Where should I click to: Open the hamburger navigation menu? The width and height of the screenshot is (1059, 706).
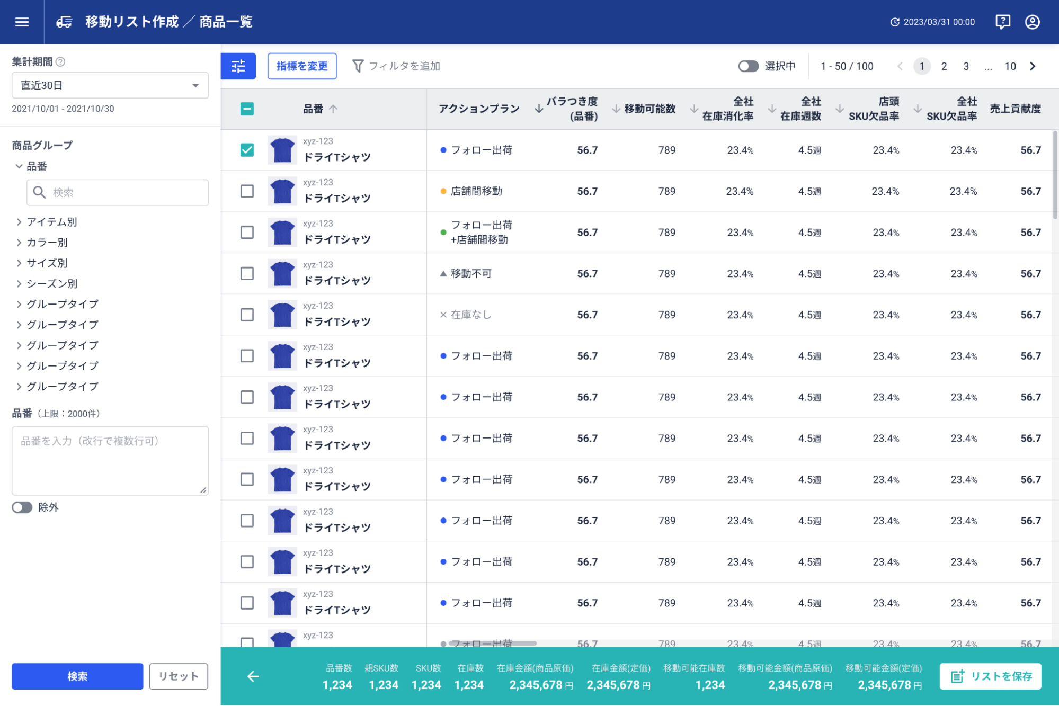(22, 22)
